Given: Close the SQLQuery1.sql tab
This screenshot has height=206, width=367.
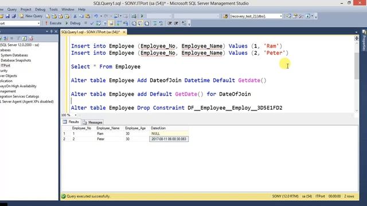Looking at the screenshot, I should click(124, 32).
